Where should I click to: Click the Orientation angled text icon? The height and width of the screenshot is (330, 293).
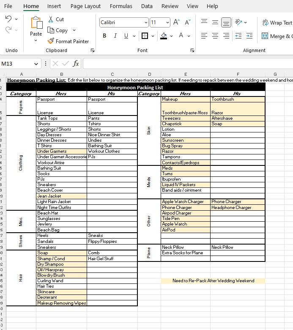[x=238, y=22]
